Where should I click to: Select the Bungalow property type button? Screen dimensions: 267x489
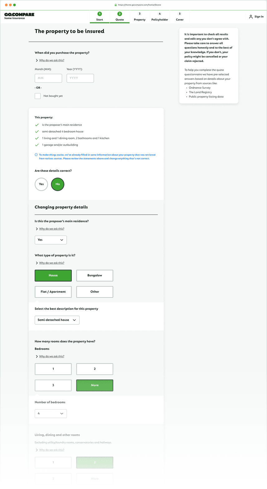click(95, 275)
